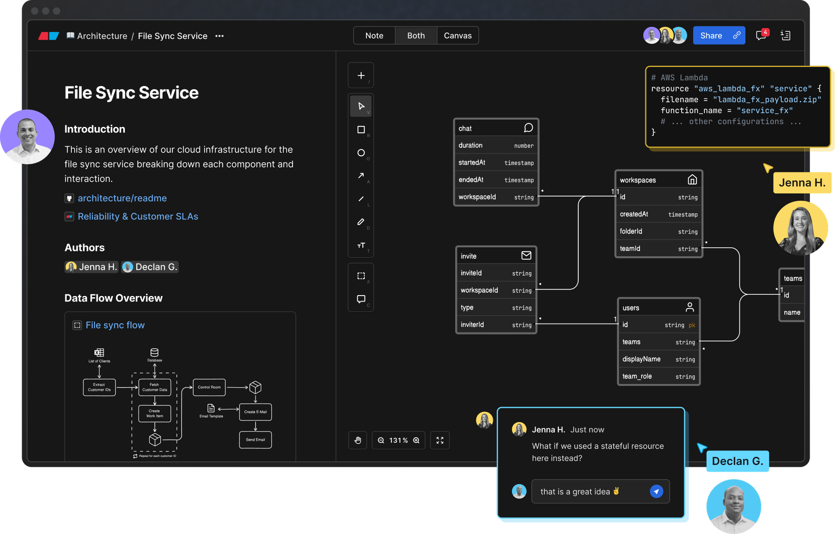
Task: Enable the Both split view
Action: click(415, 35)
